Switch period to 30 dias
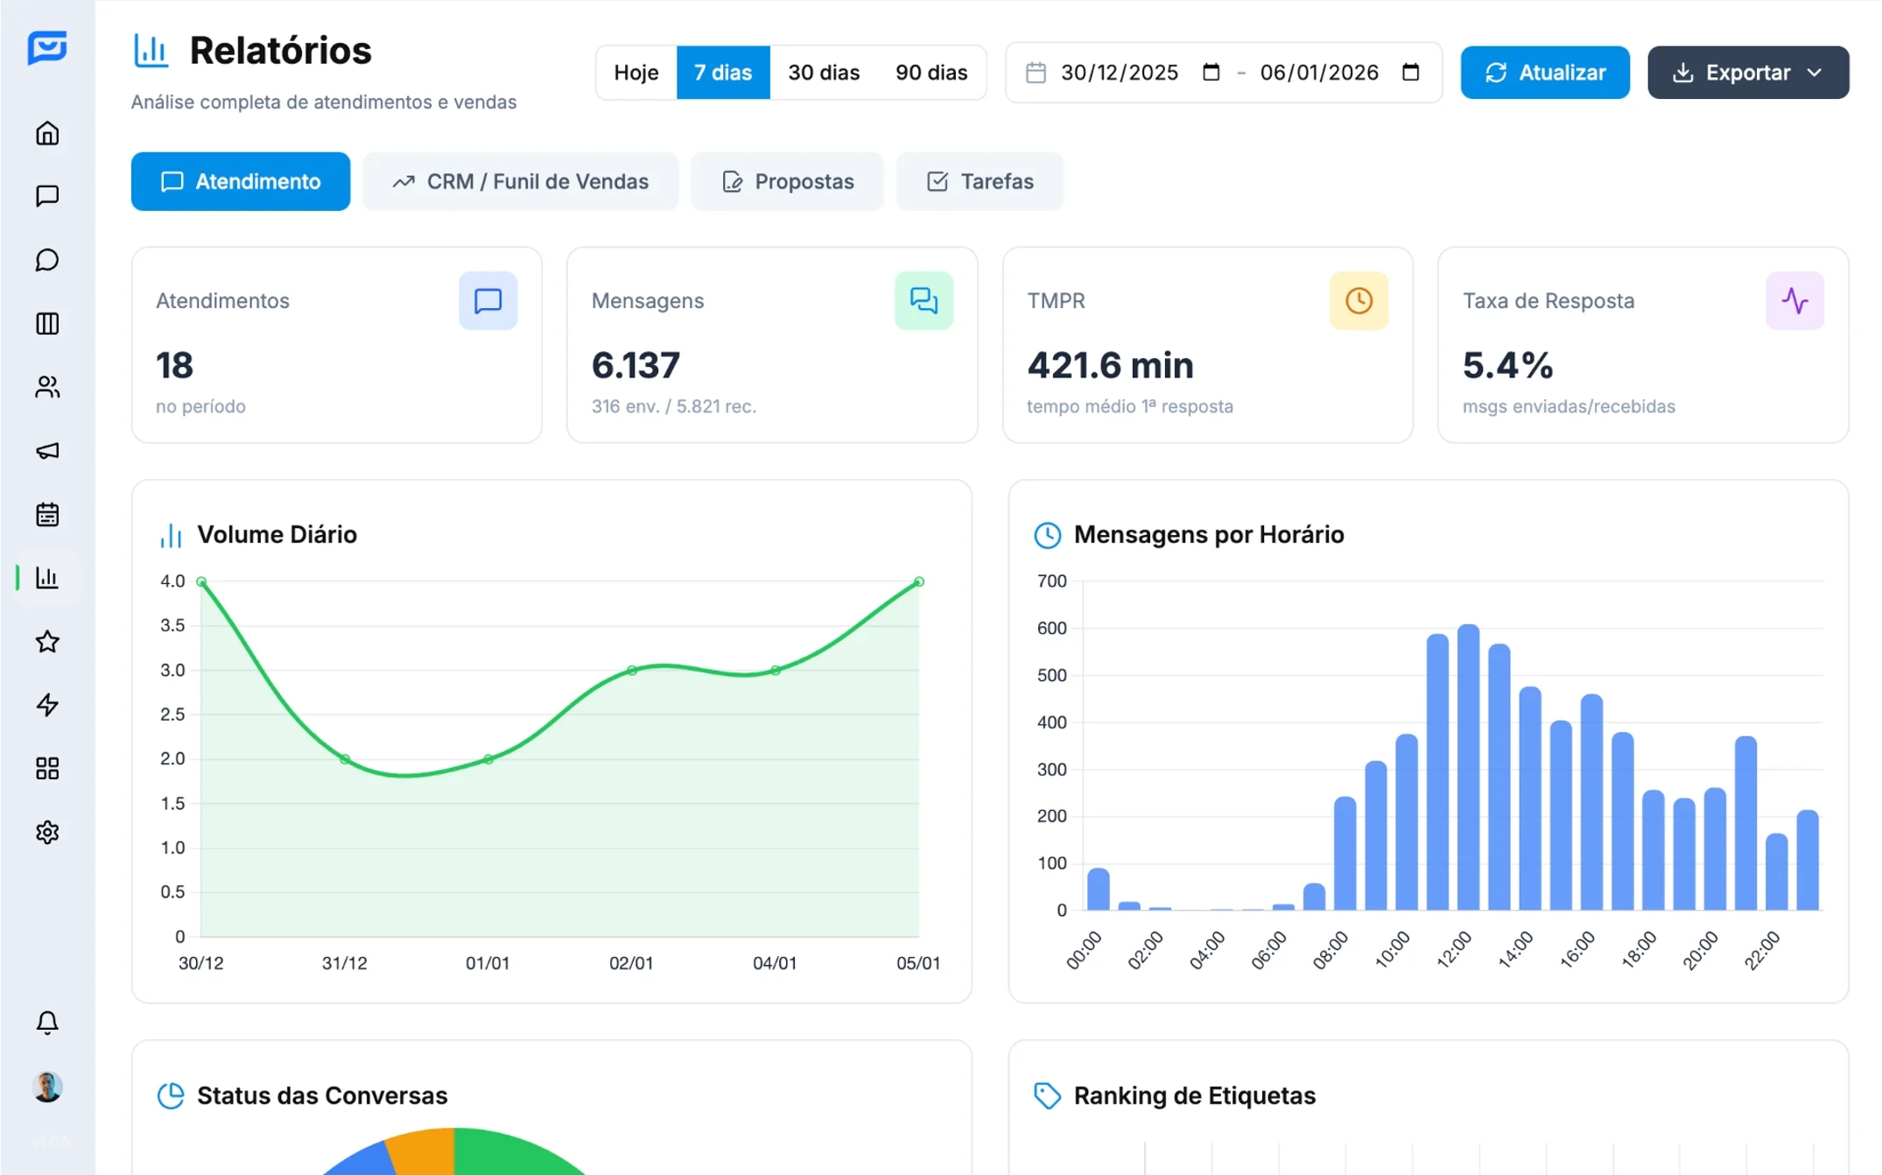The width and height of the screenshot is (1882, 1175). point(823,73)
